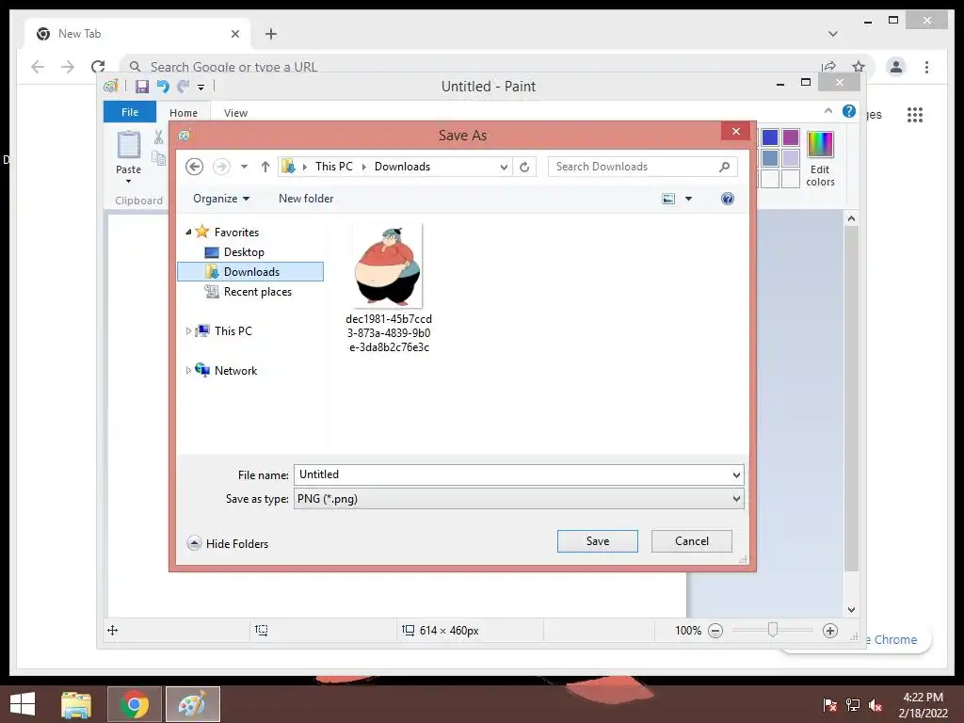
Task: Open the Chrome three-dot menu
Action: click(x=926, y=67)
